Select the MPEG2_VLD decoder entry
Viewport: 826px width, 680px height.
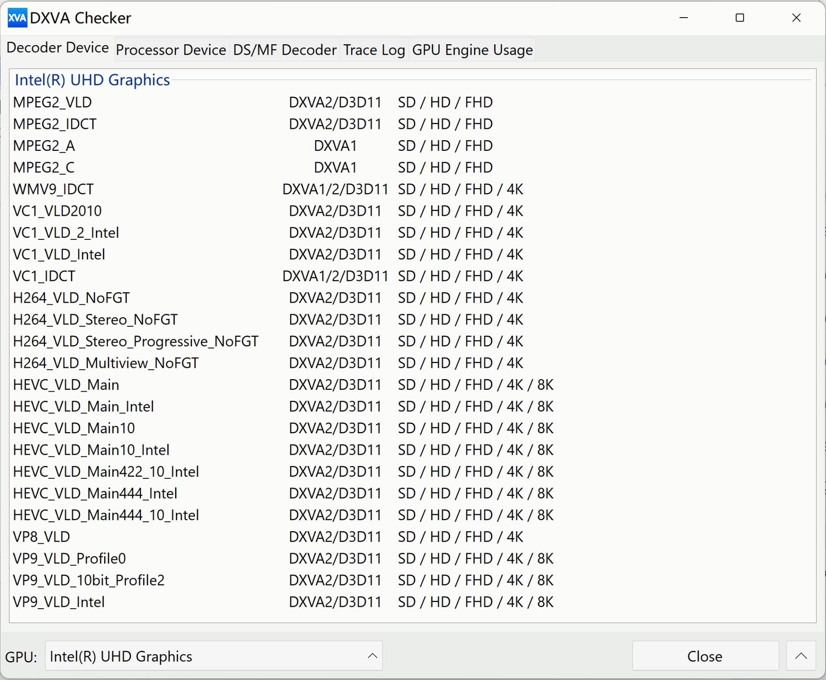pyautogui.click(x=52, y=102)
